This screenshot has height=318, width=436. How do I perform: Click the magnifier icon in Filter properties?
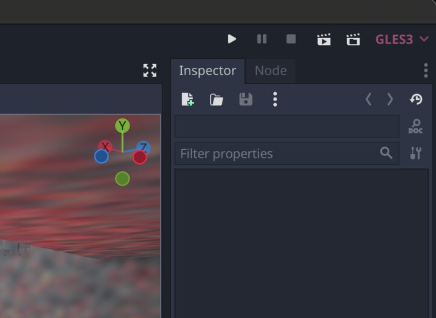(x=386, y=153)
